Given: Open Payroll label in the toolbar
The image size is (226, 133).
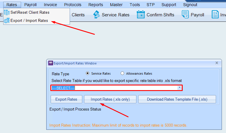Looking at the screenshot, I should click(x=198, y=15).
